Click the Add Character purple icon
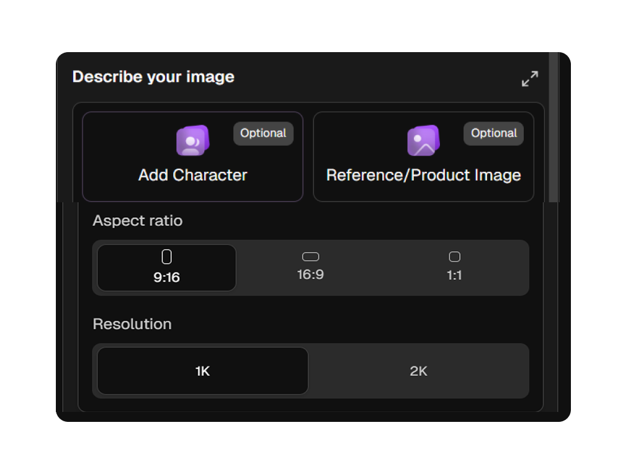 point(192,140)
